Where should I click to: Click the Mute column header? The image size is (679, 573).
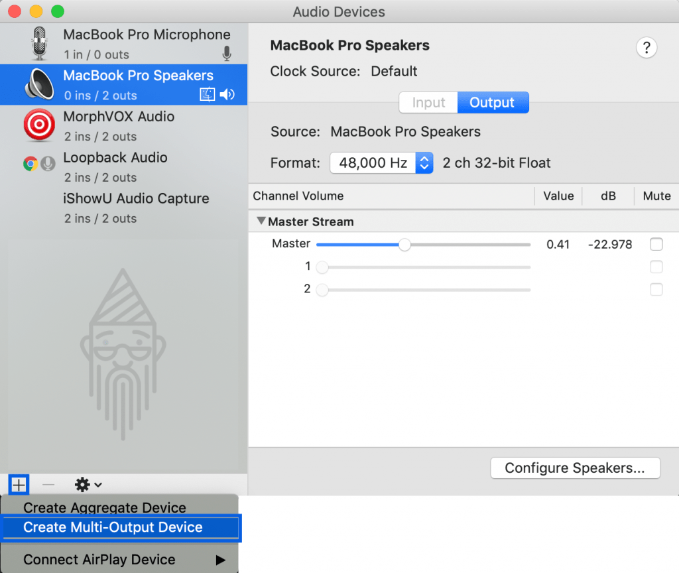[656, 196]
